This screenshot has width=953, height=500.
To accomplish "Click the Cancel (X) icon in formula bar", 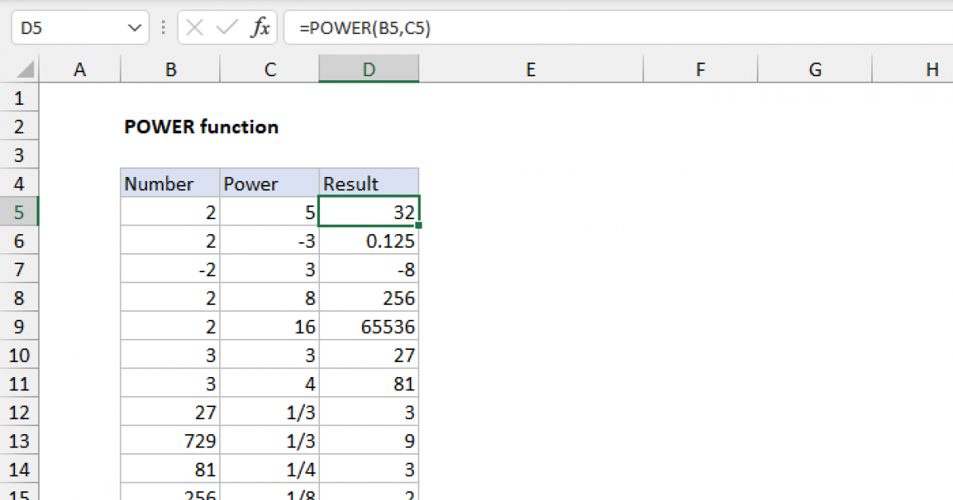I will [193, 26].
